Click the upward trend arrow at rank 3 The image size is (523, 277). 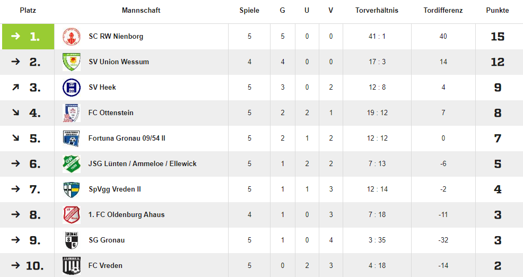[x=15, y=88]
